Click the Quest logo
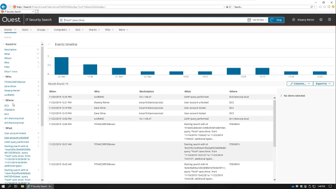The height and width of the screenshot is (189, 336). (x=11, y=20)
